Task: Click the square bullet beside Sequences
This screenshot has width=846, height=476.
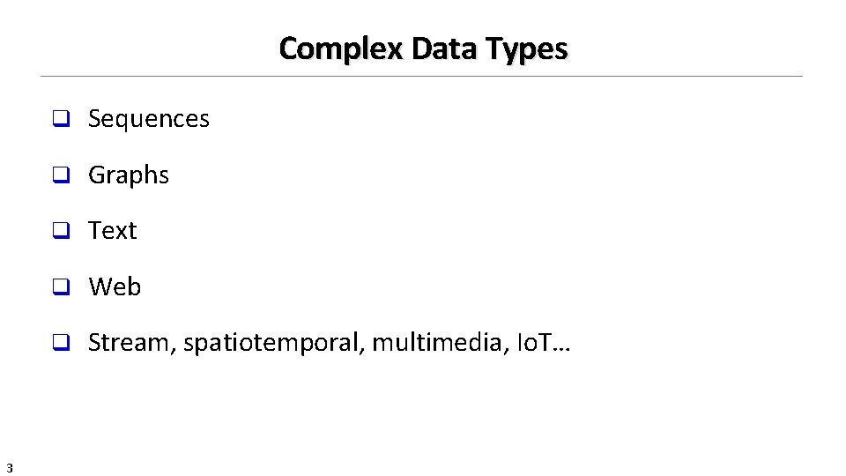Action: pos(60,120)
